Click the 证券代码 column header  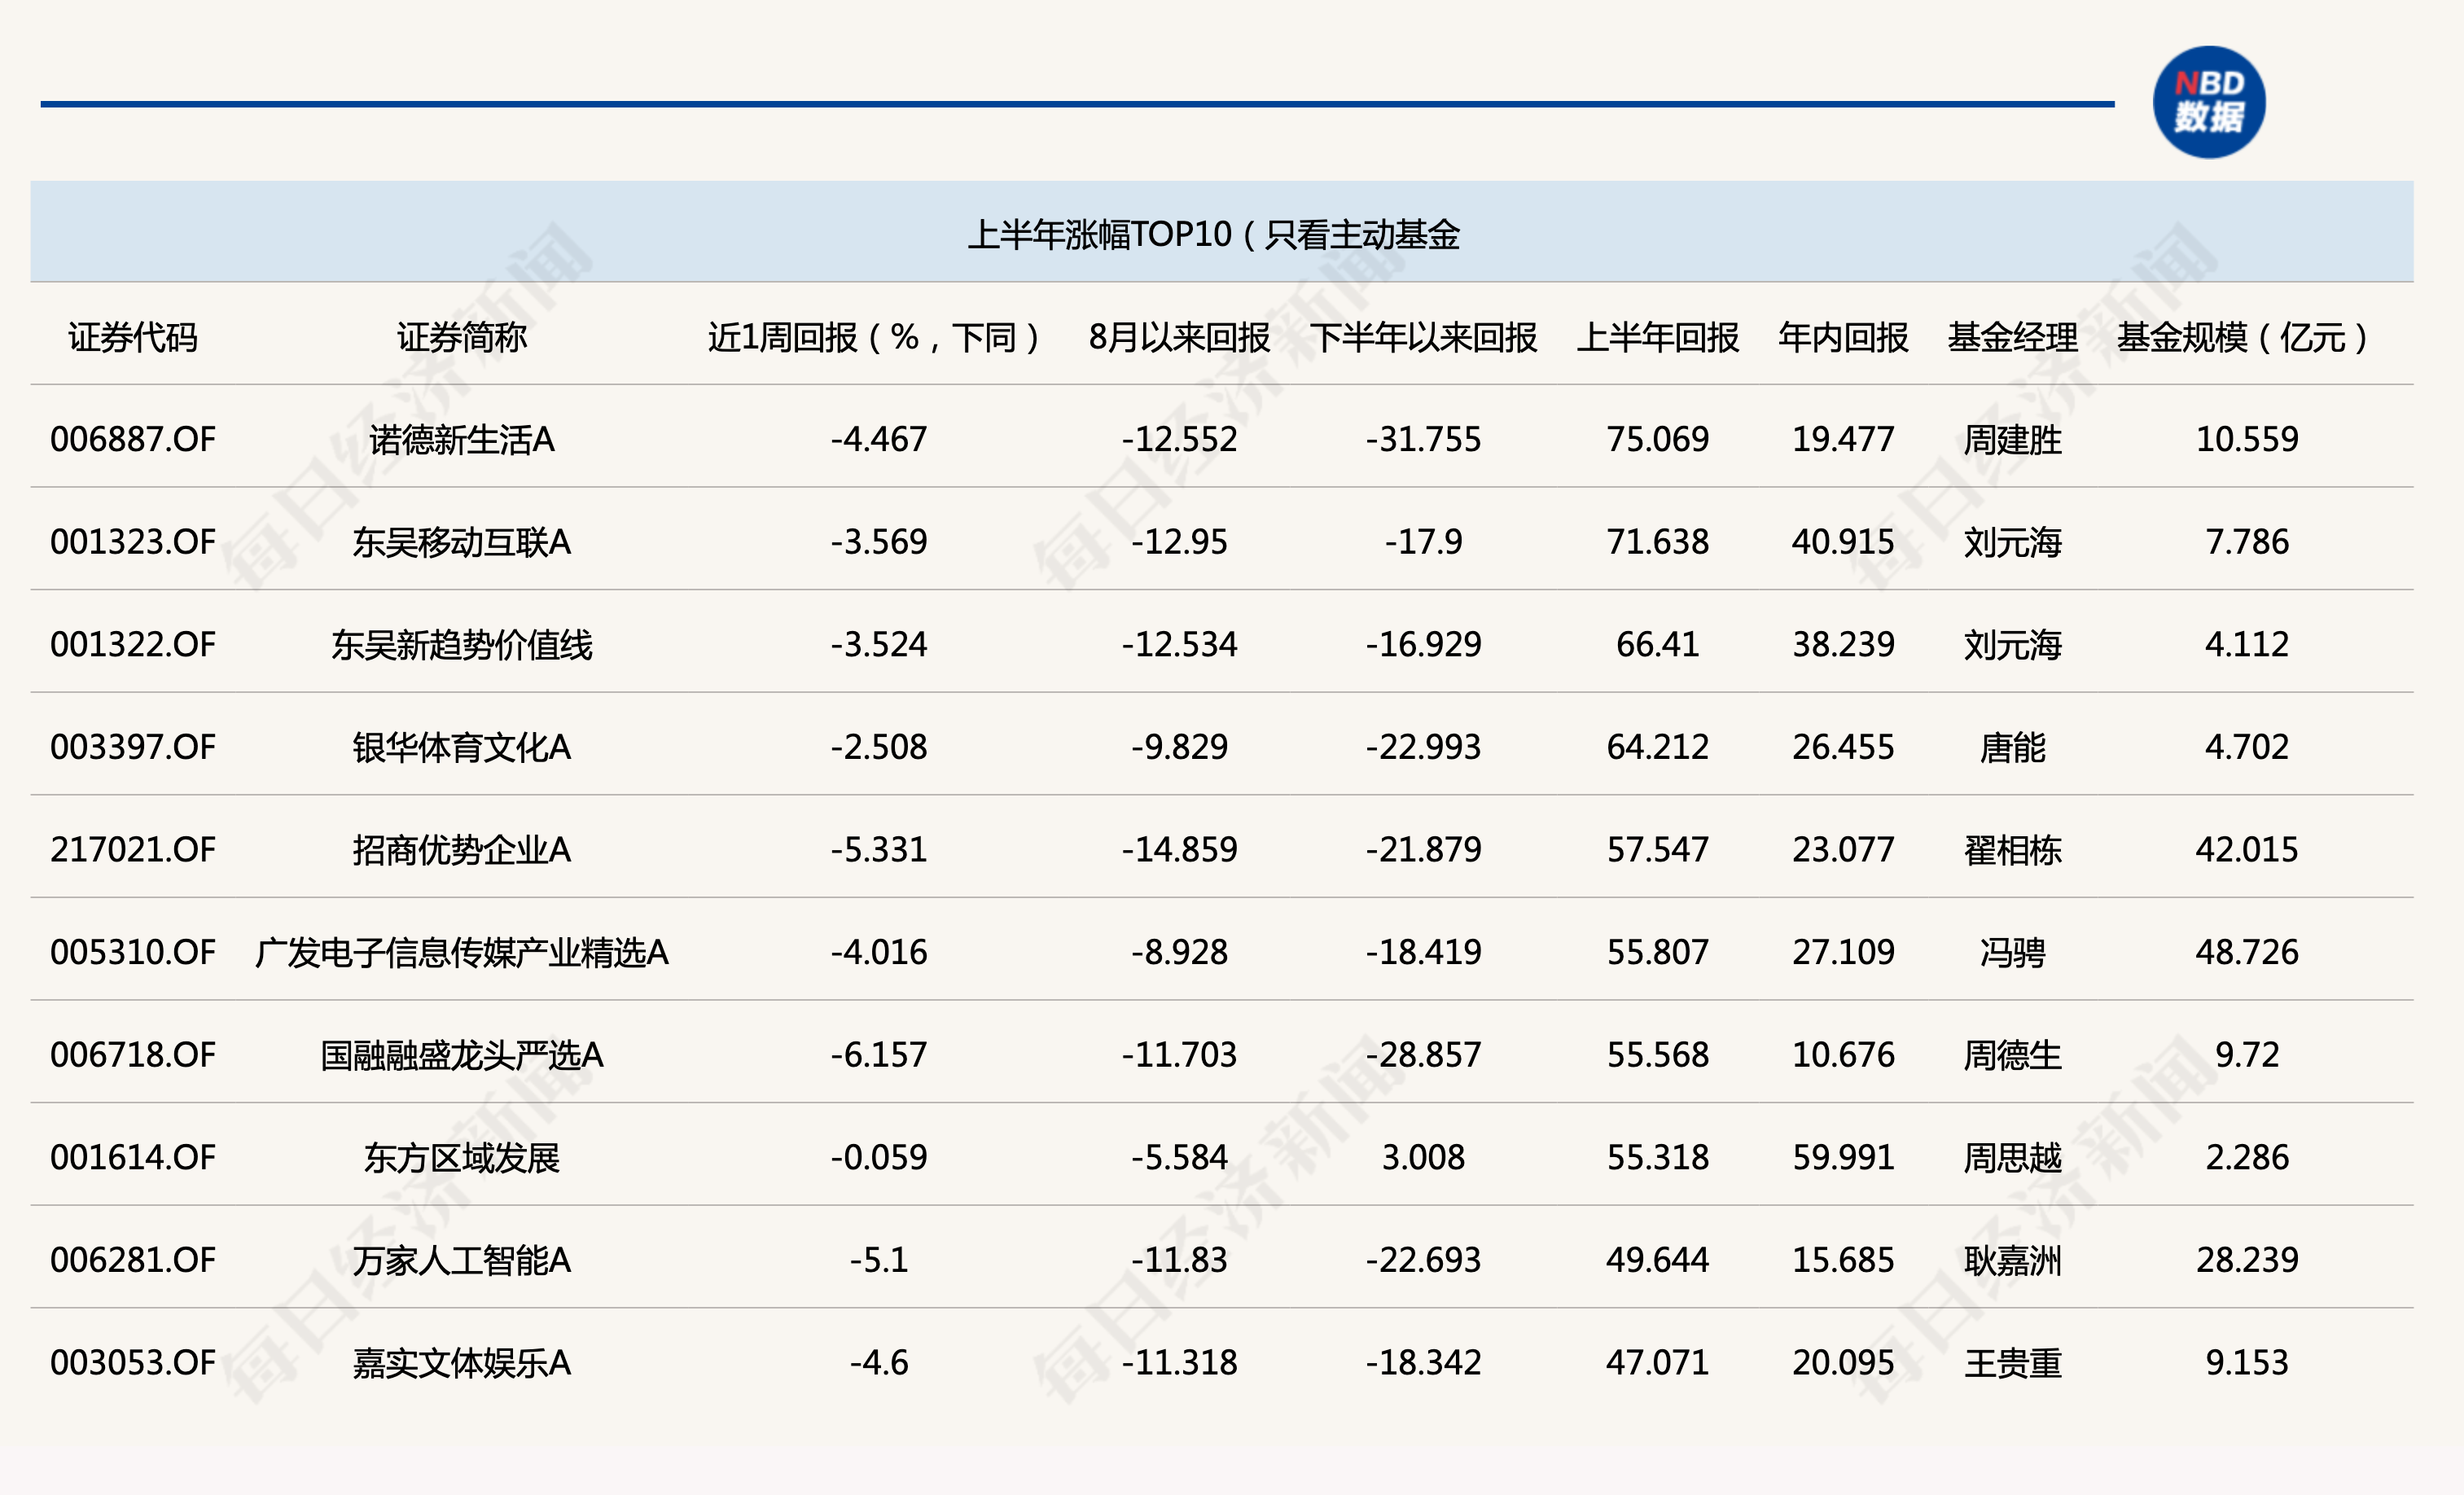(x=133, y=337)
